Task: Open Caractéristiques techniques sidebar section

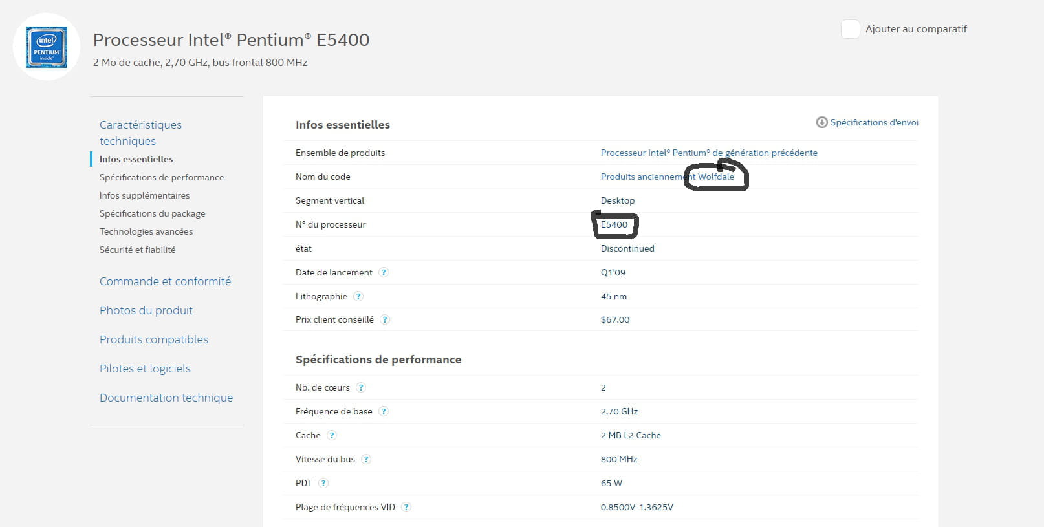Action: point(140,133)
